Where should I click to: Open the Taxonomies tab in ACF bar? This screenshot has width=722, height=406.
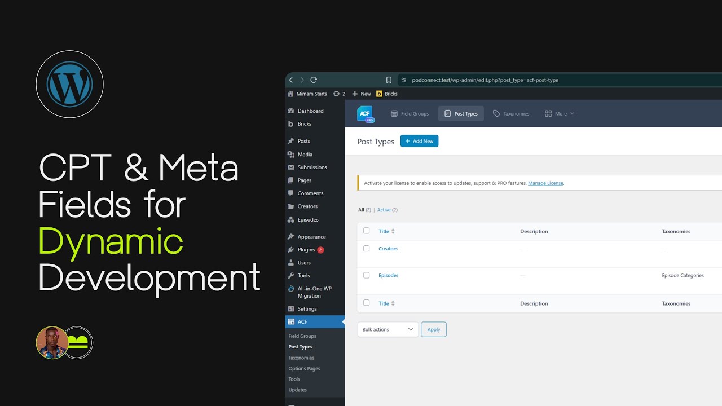(x=511, y=114)
